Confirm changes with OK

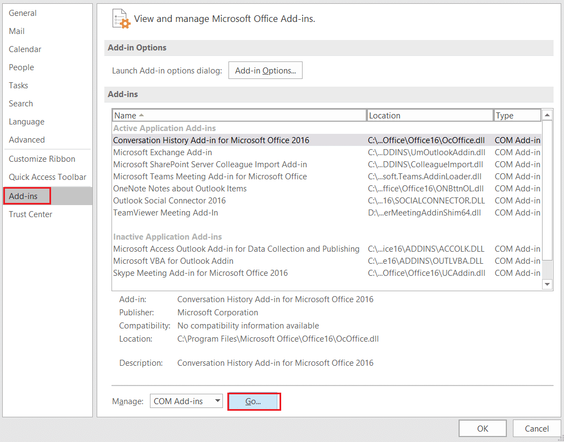(482, 428)
